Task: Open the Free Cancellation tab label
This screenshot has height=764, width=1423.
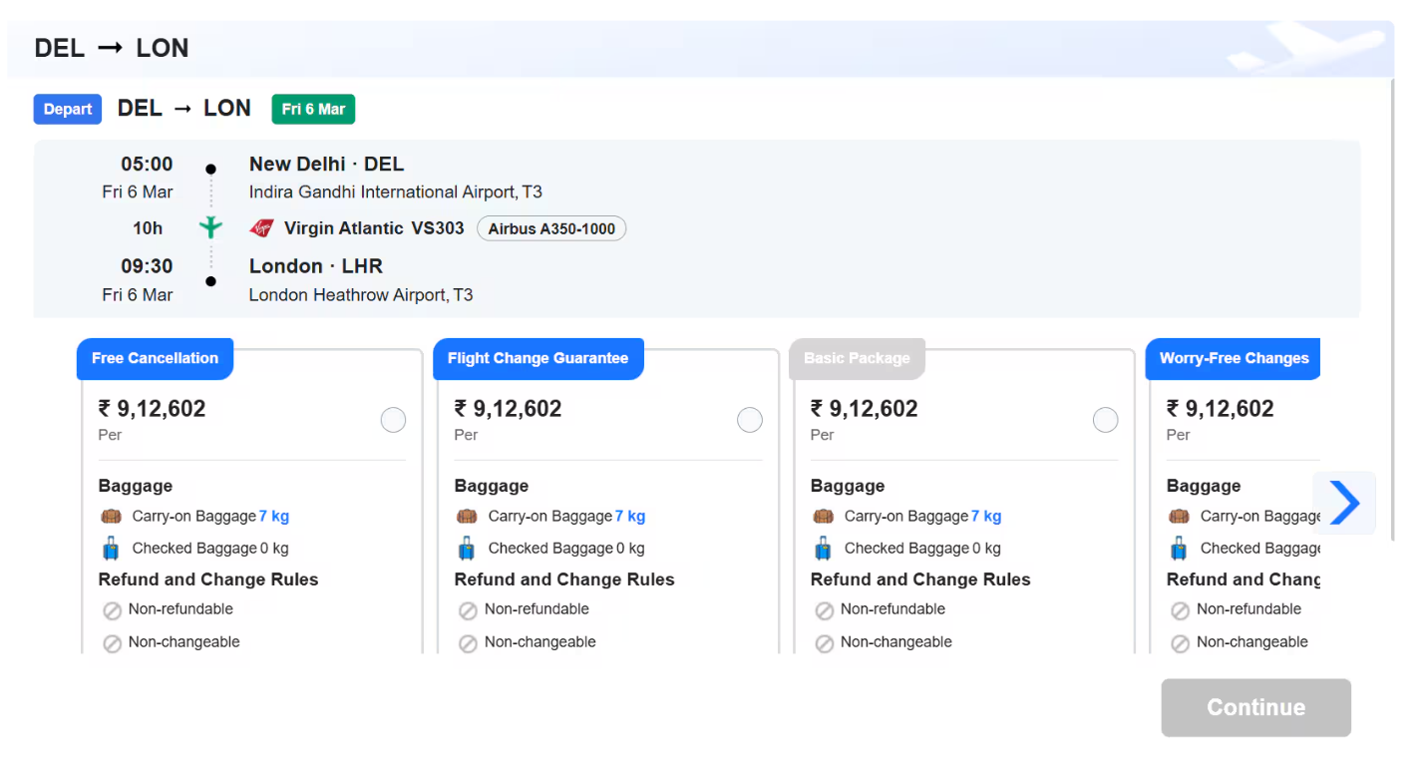Action: point(155,359)
